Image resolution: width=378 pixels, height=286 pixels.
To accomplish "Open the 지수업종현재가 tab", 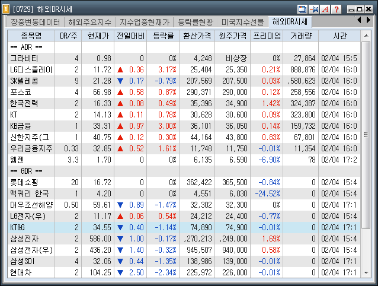I will [145, 22].
